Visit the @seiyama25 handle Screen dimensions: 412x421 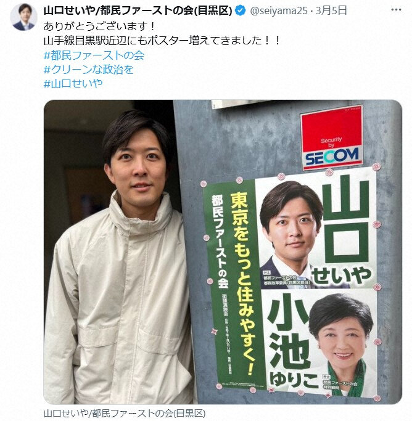[279, 10]
